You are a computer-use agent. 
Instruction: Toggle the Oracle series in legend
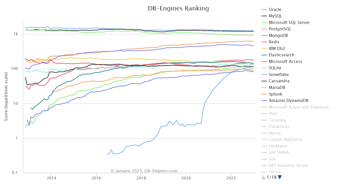click(272, 10)
